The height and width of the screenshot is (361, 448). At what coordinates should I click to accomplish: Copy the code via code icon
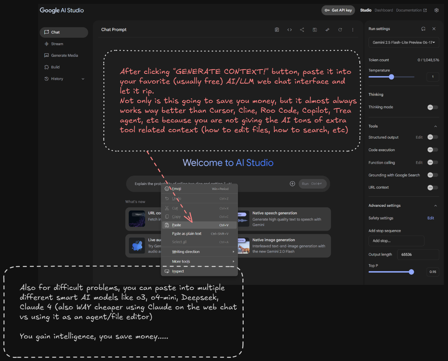[289, 30]
